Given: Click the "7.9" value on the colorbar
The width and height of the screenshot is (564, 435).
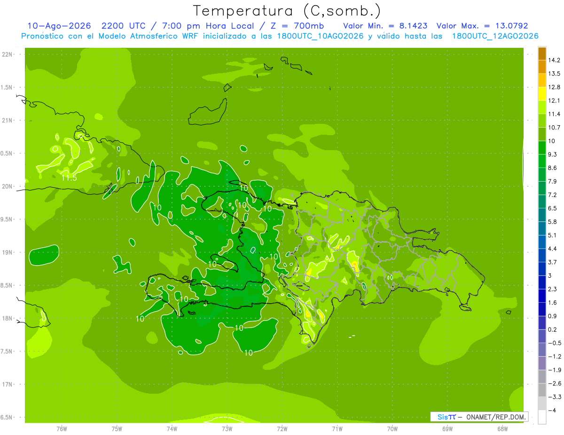Looking at the screenshot, I should click(x=553, y=181).
